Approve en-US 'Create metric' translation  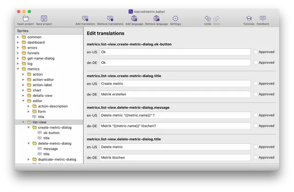click(x=255, y=84)
